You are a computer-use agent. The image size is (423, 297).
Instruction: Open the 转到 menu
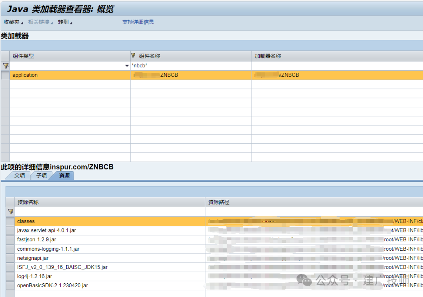pyautogui.click(x=65, y=22)
